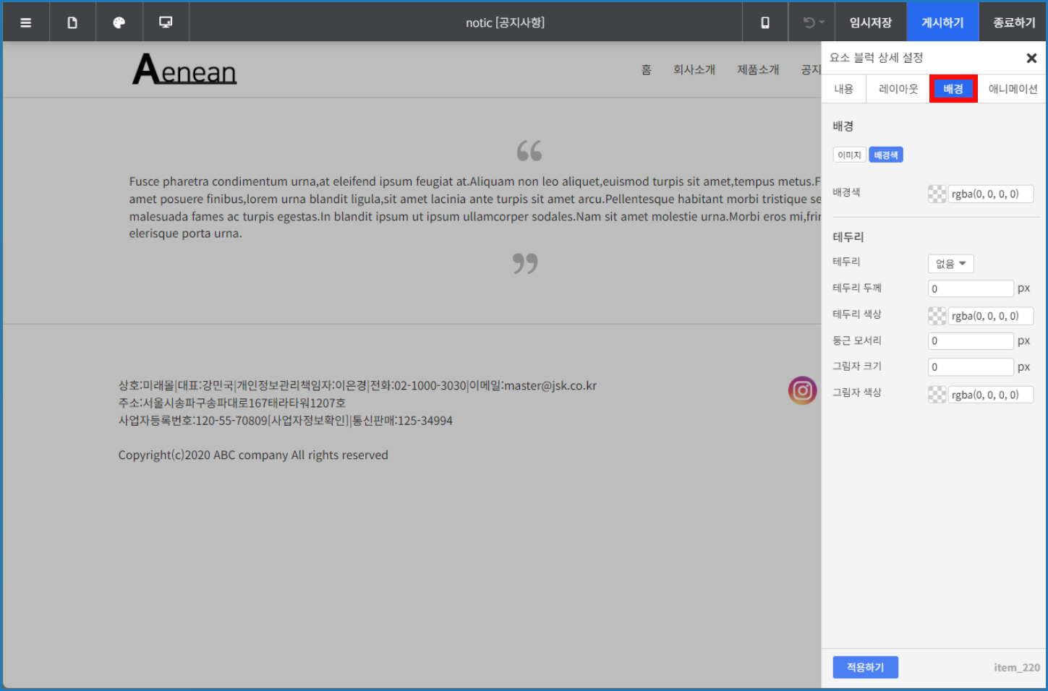
Task: Switch to mobile view icon
Action: [x=765, y=22]
